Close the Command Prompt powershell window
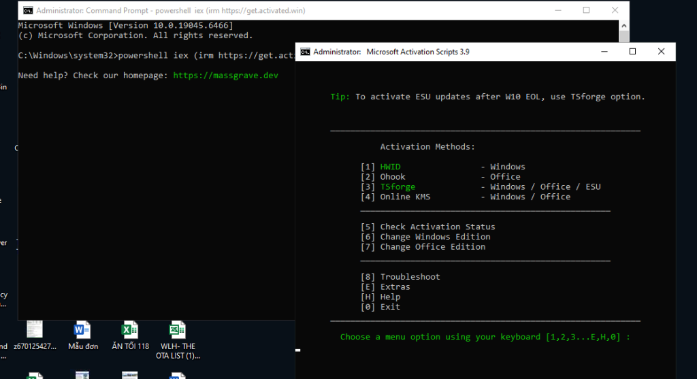Screen dimensions: 697x379 pyautogui.click(x=616, y=10)
